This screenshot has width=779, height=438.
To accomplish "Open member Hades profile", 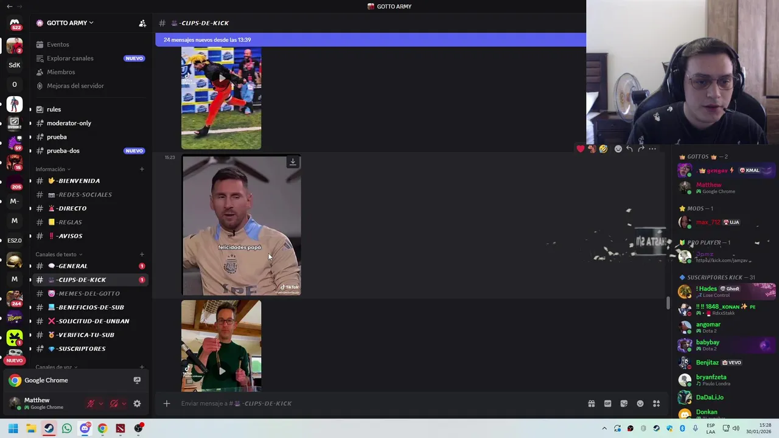I will [727, 291].
